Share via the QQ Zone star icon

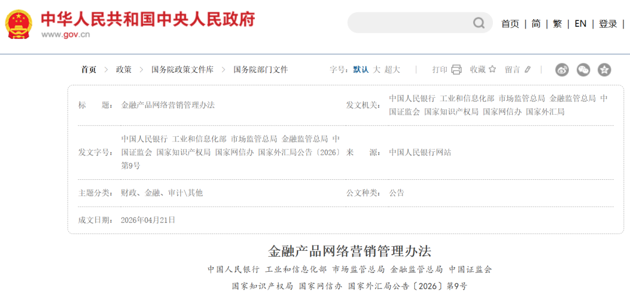tap(604, 70)
